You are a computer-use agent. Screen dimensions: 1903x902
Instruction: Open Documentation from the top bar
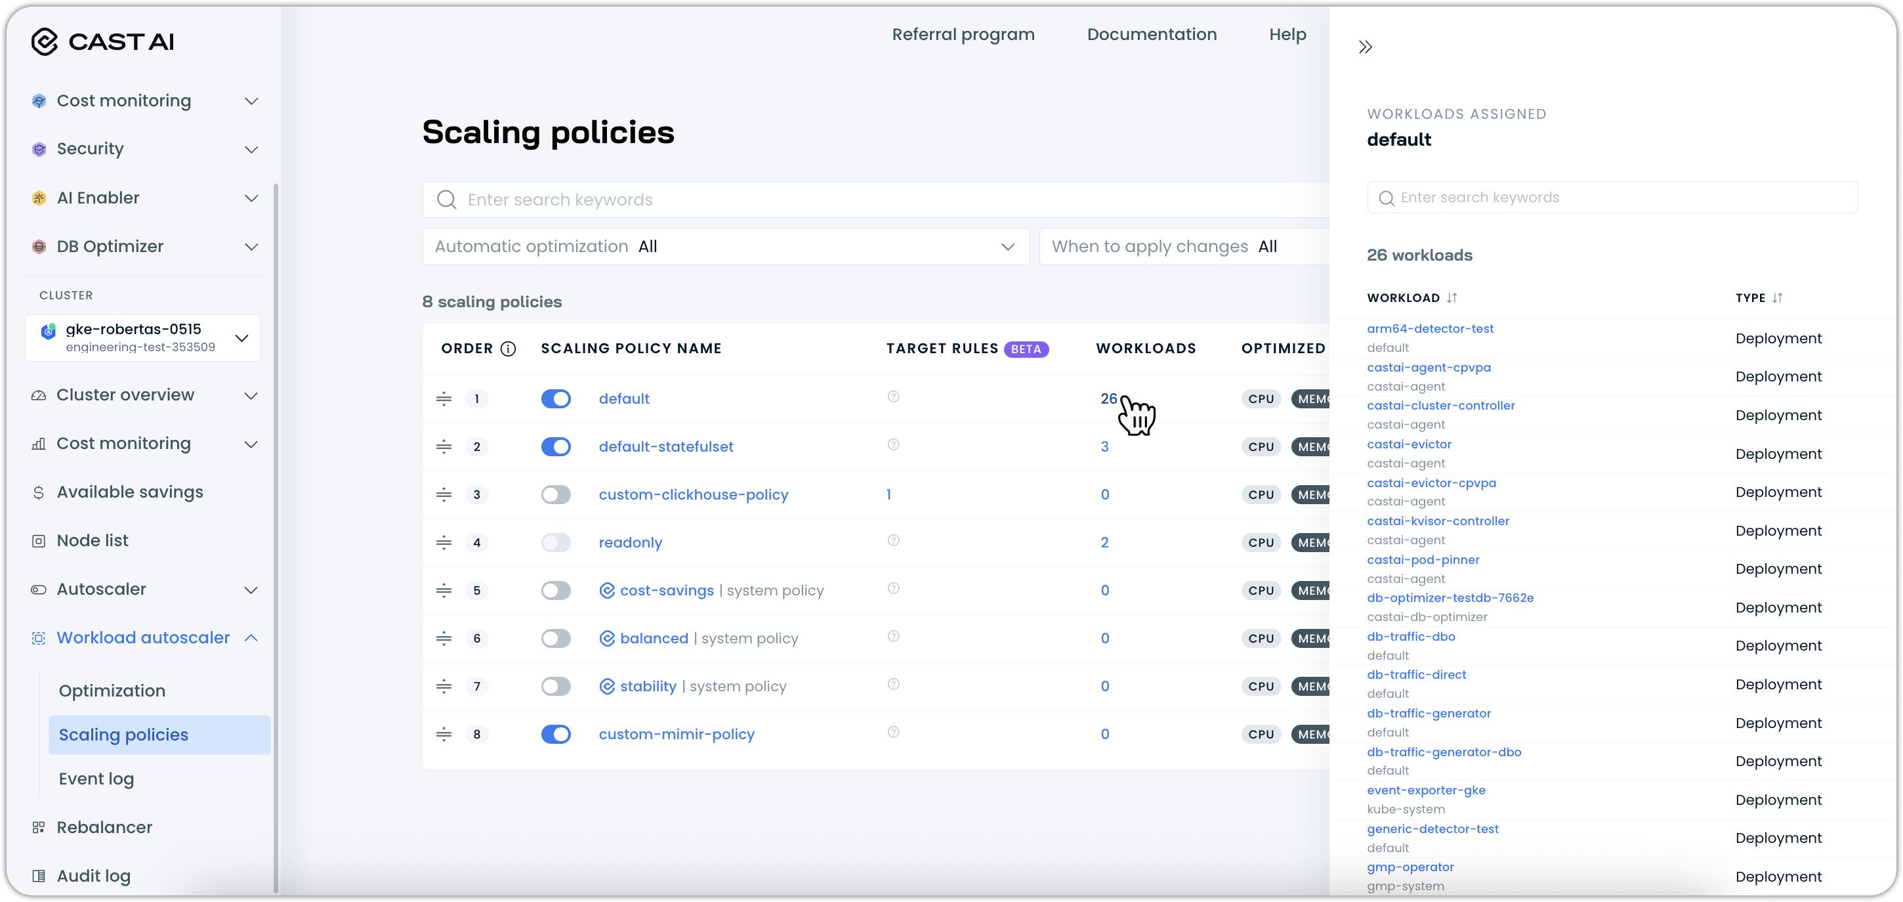coord(1151,35)
